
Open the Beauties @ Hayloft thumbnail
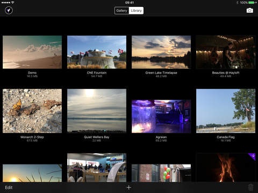click(x=226, y=52)
